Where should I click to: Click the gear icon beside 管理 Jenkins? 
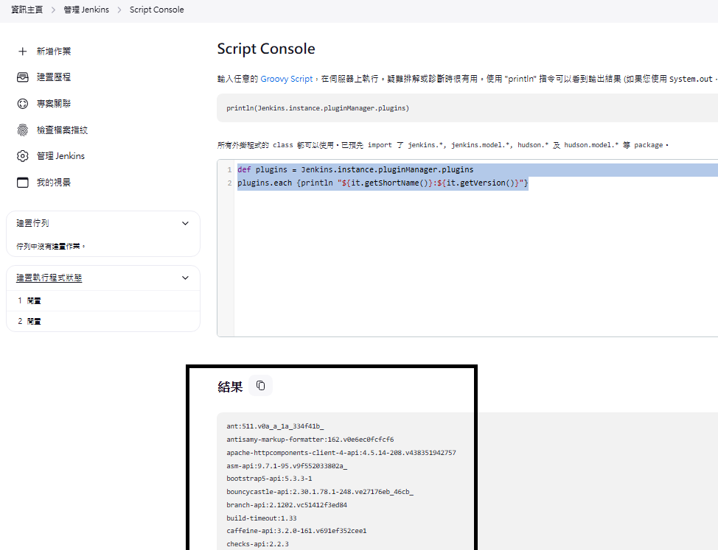pyautogui.click(x=22, y=156)
